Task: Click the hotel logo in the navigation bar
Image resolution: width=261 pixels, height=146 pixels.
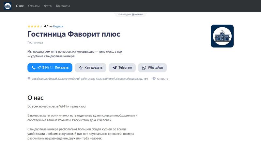Action: (x=8, y=6)
